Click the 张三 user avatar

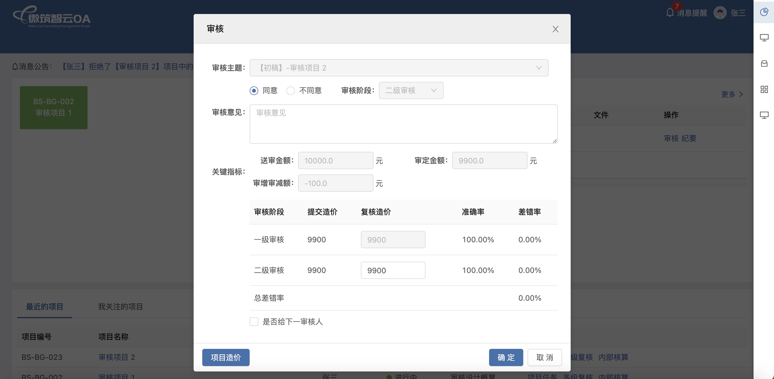point(720,13)
